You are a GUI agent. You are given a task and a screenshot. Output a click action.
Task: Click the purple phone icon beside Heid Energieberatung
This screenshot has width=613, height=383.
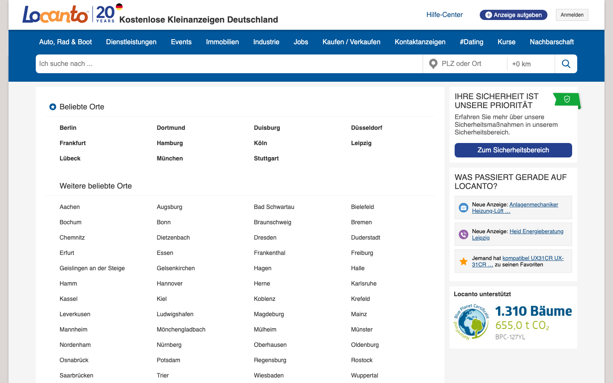click(x=463, y=234)
